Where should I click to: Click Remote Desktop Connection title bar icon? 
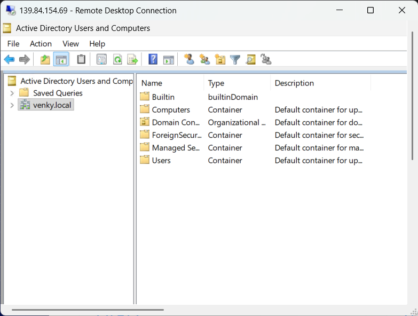coord(11,10)
